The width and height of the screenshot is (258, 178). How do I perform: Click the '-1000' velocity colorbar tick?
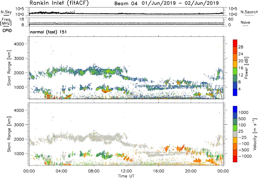pyautogui.click(x=245, y=156)
